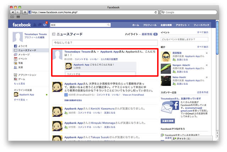
Task: Click Takuya Suzuki name link
Action: click(x=101, y=137)
